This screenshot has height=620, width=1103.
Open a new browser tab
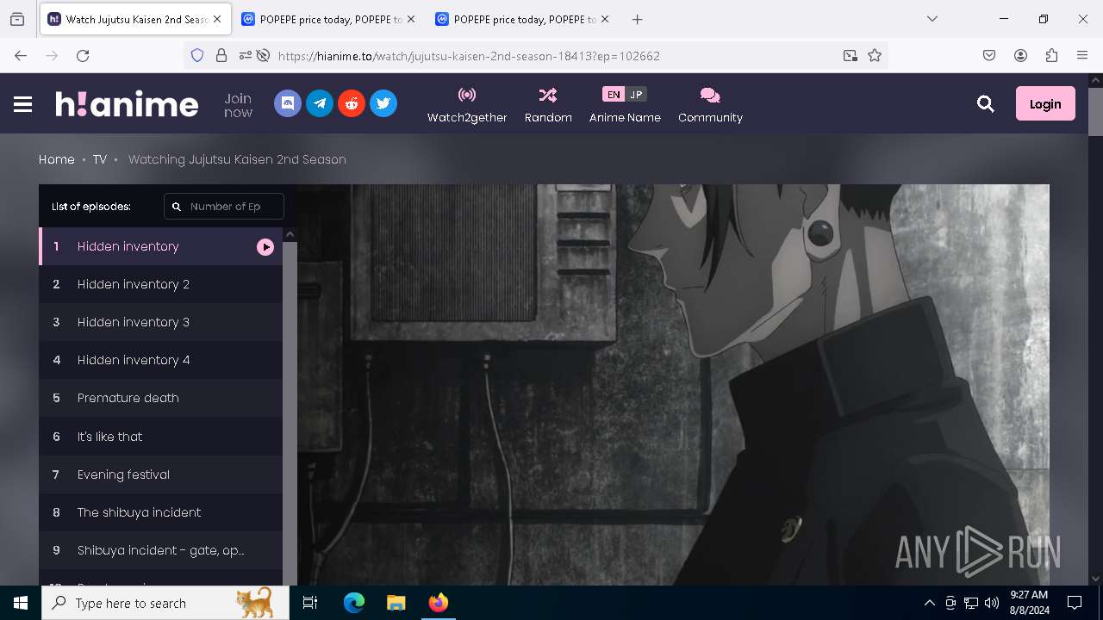click(x=637, y=19)
